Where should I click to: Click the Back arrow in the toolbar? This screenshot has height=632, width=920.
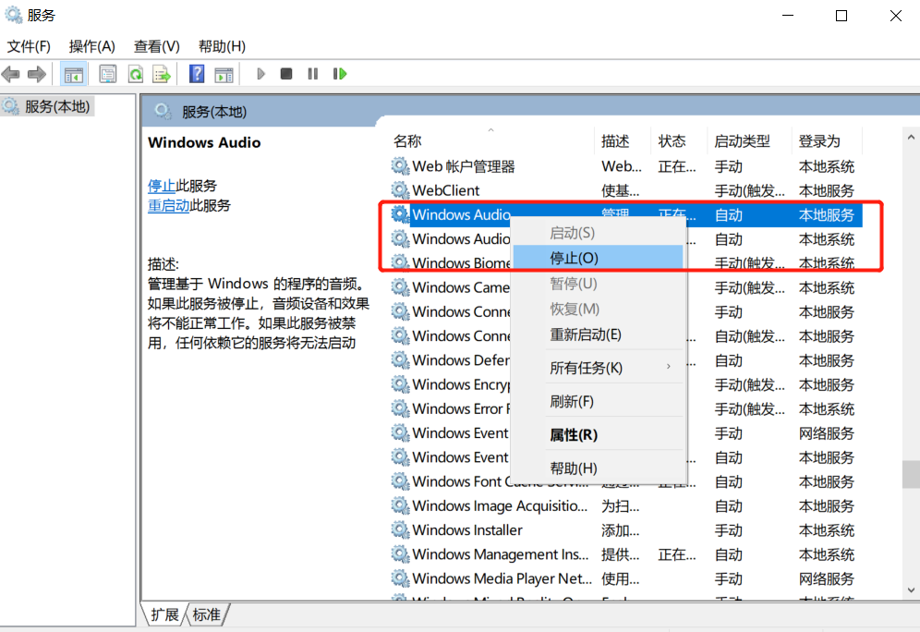11,74
